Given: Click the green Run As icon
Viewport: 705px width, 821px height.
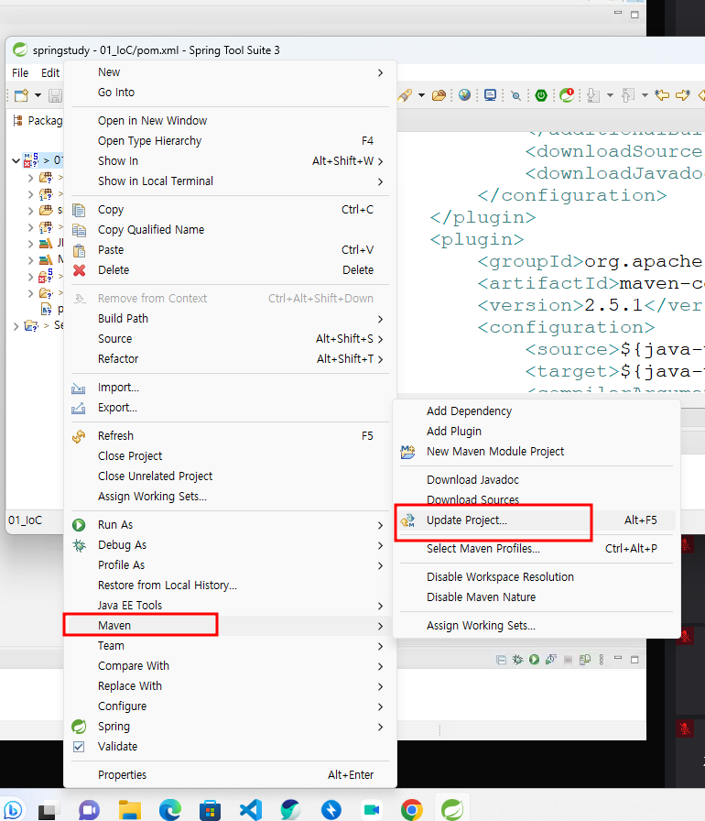Looking at the screenshot, I should (79, 525).
